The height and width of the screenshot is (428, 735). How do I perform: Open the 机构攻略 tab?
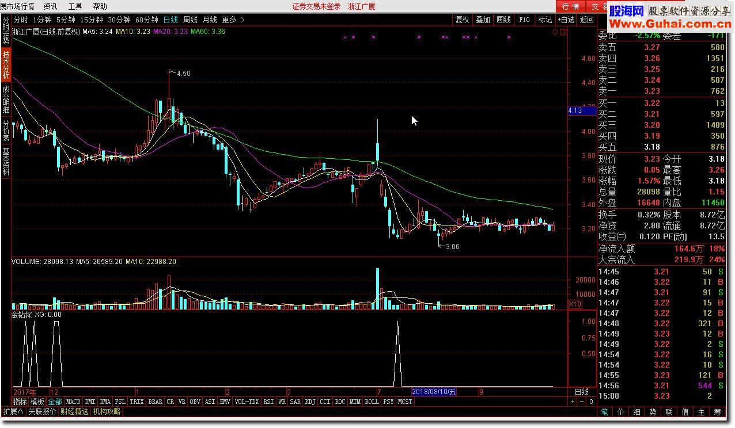click(107, 411)
